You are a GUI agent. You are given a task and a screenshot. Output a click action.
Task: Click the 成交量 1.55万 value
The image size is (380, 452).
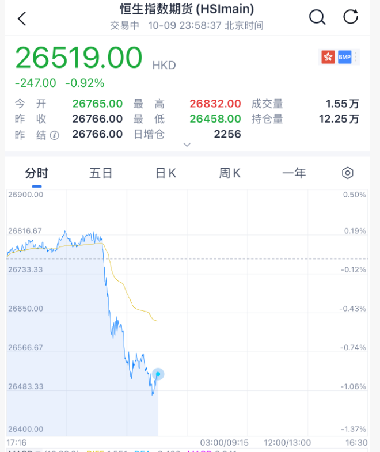(342, 104)
